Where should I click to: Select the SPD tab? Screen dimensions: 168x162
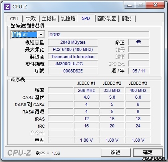(x=86, y=18)
